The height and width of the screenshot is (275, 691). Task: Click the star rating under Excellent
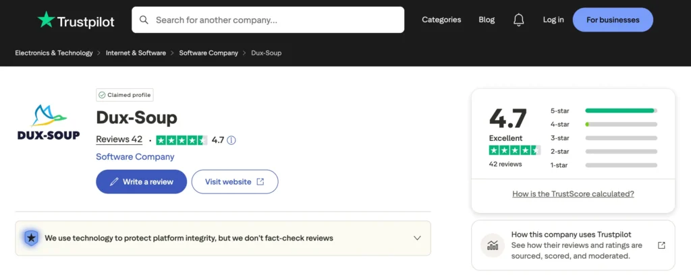coord(515,150)
